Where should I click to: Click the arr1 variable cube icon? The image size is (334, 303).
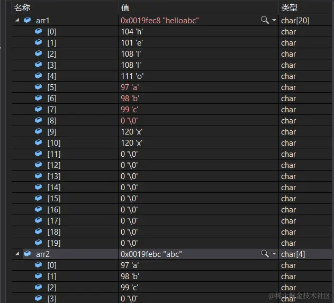28,20
